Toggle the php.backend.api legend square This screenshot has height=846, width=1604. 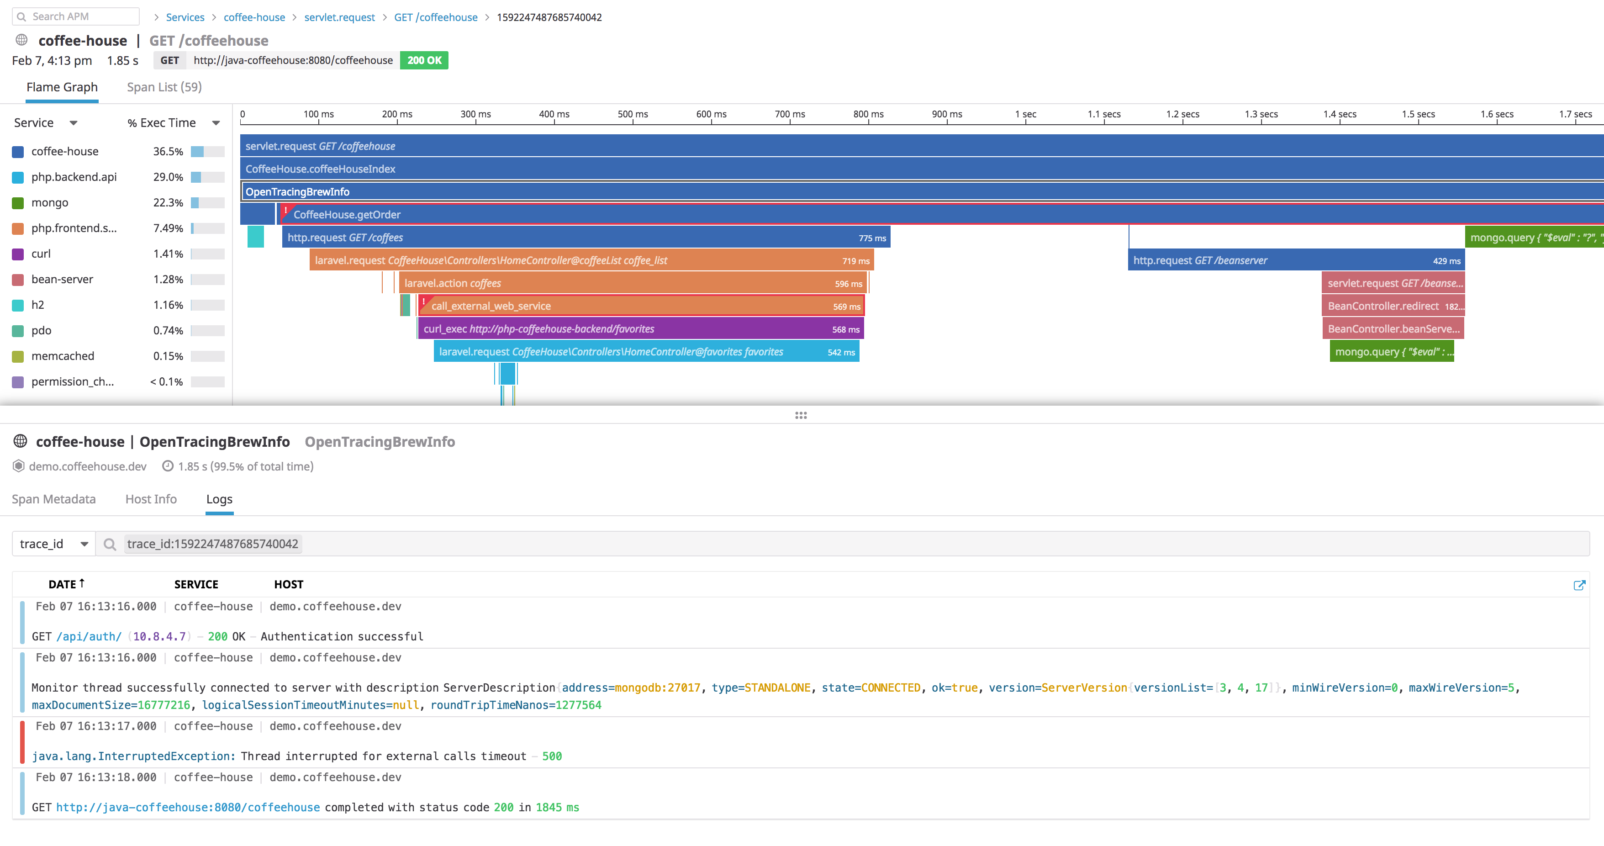(x=18, y=178)
